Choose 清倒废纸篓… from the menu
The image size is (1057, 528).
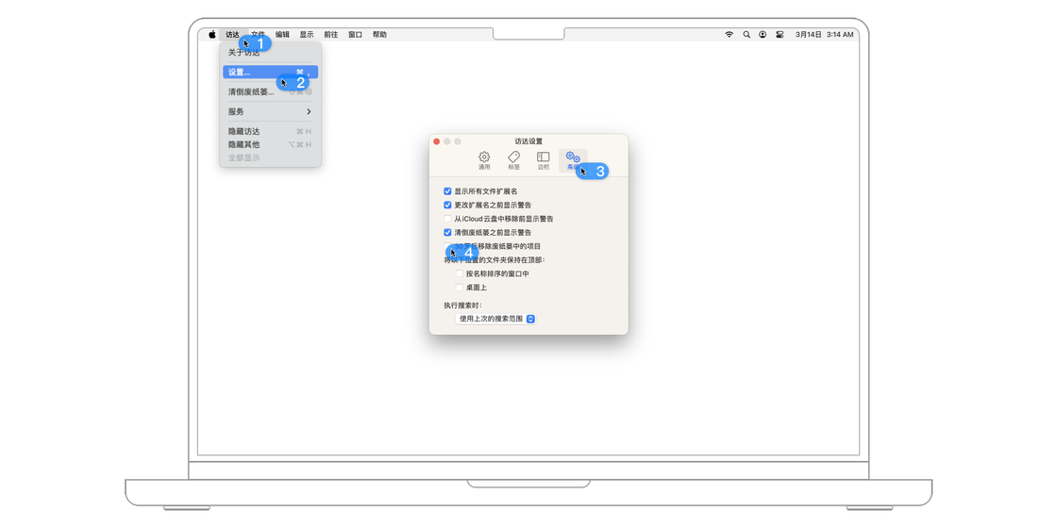click(x=270, y=91)
